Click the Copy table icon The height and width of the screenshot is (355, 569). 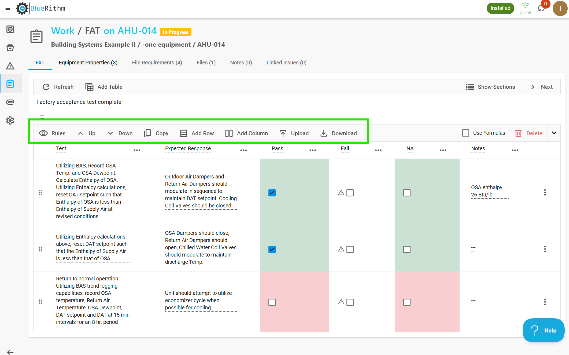(147, 133)
